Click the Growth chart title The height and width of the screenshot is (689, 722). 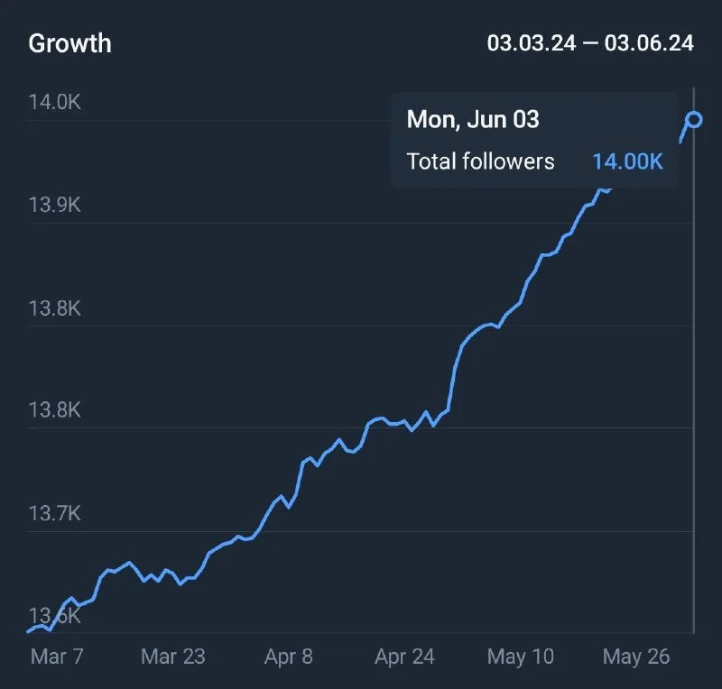point(70,43)
